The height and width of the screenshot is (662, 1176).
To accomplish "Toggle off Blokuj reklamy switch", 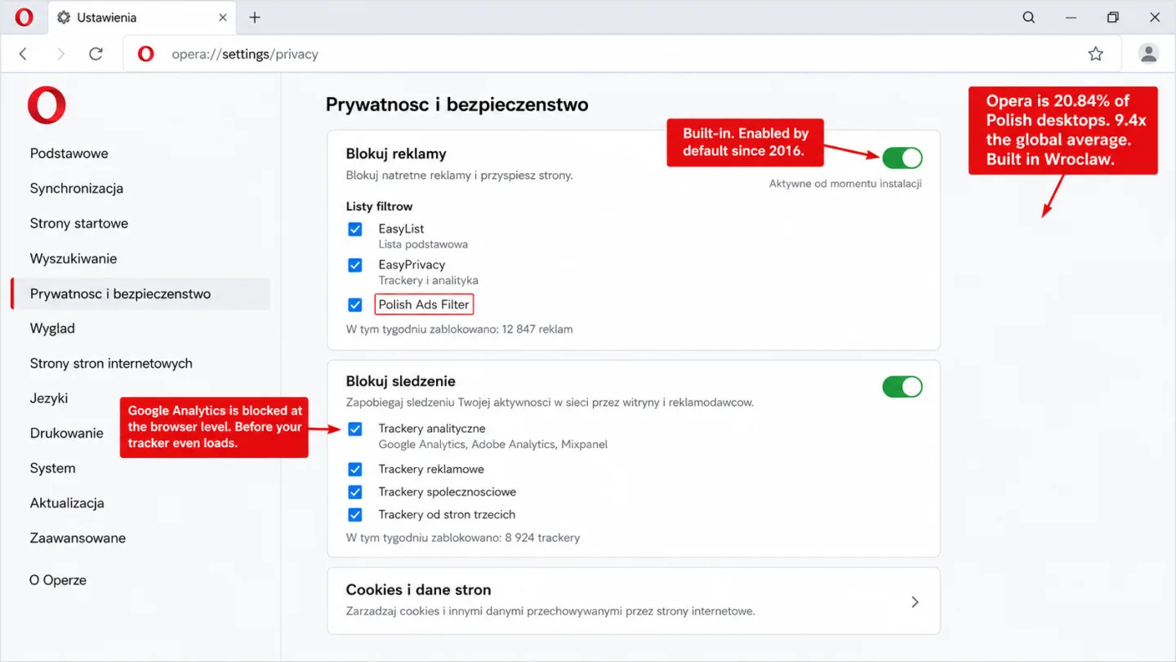I will tap(902, 158).
